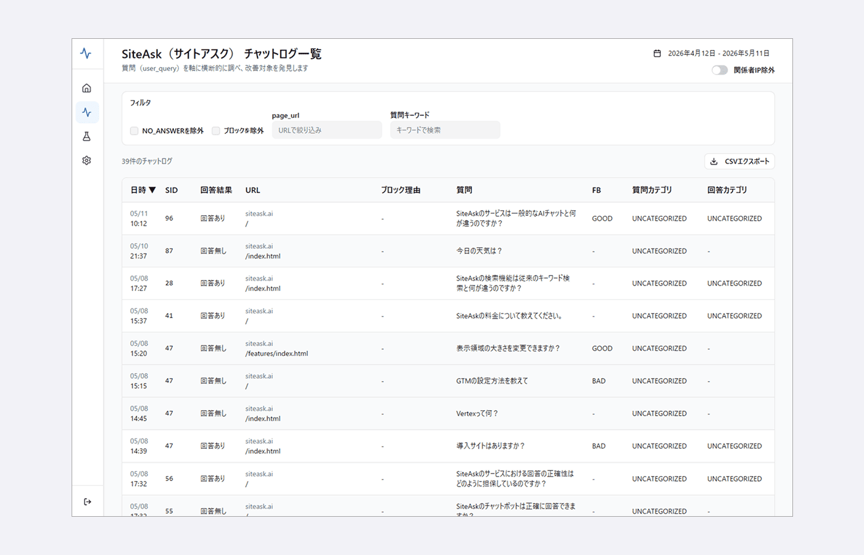
Task: Click the 質問 column header
Action: (x=464, y=190)
